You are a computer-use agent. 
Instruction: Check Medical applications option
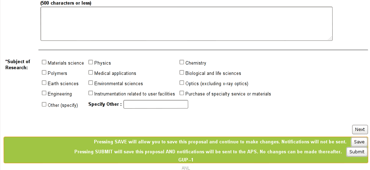pos(91,73)
